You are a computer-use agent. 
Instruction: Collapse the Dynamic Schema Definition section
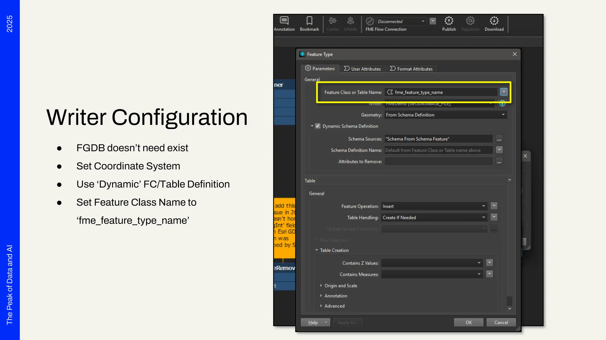312,126
